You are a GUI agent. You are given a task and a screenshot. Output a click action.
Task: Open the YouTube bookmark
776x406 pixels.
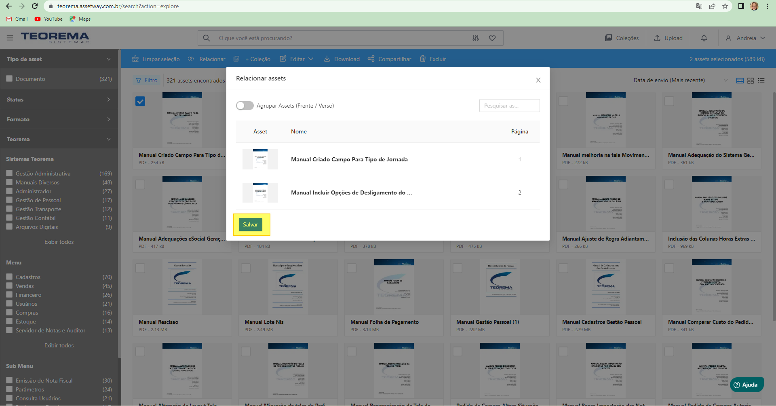48,19
